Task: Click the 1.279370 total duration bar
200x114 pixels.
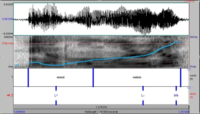Action: click(101, 107)
